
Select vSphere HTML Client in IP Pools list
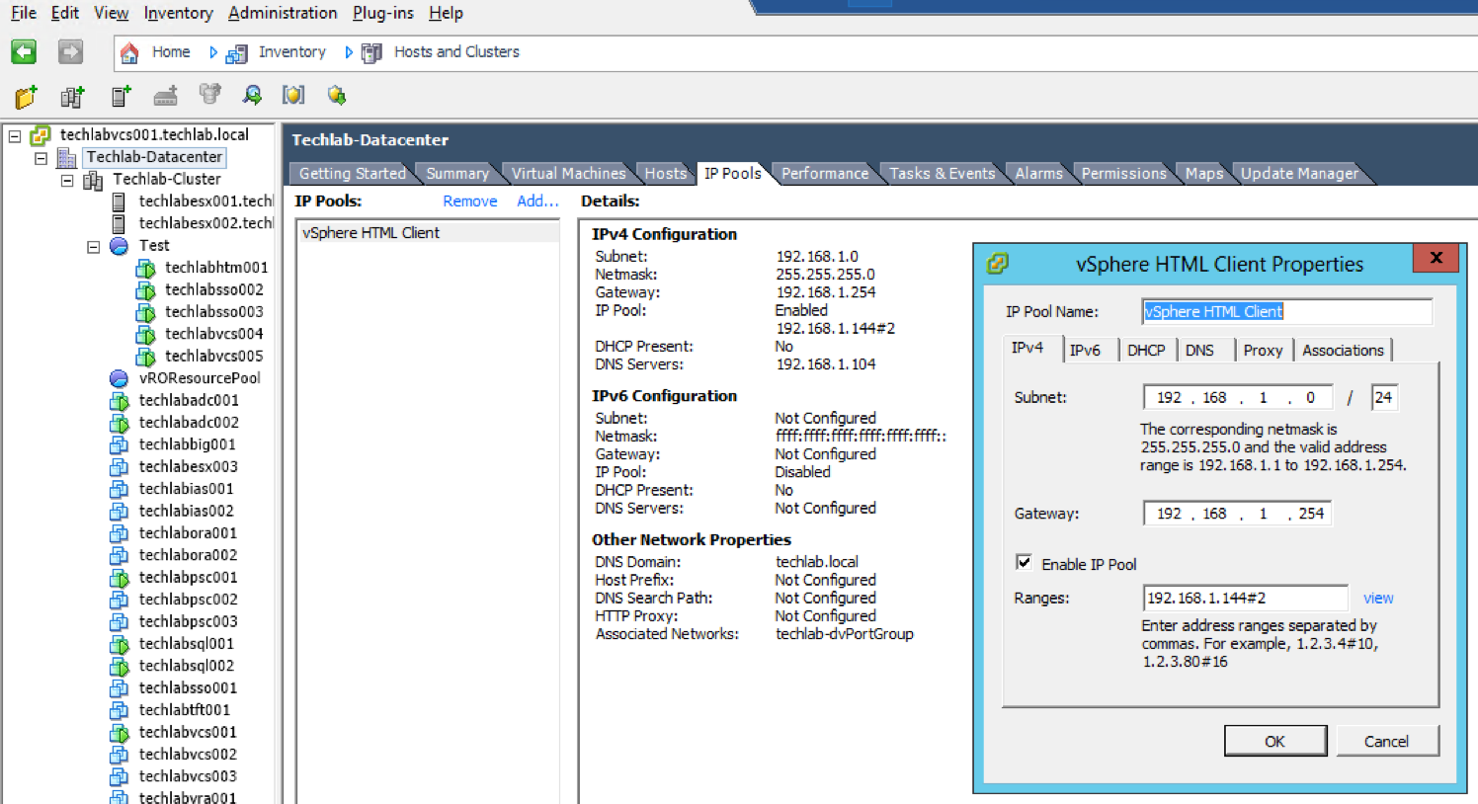click(x=428, y=232)
